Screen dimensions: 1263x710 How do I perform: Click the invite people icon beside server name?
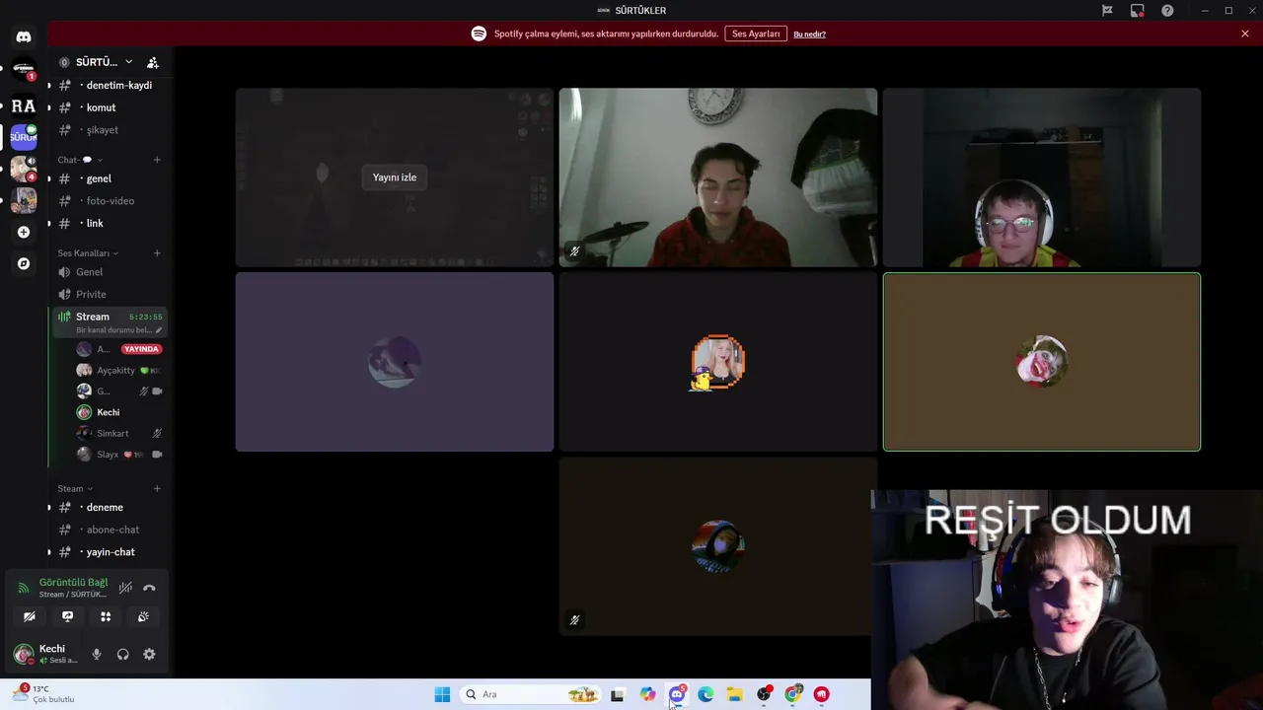[153, 62]
